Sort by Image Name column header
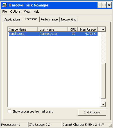113x128 pixels. point(23,29)
